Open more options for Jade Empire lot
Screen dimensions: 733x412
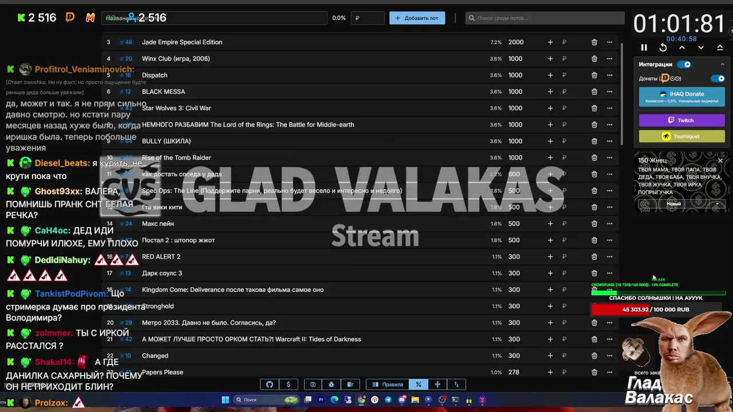pyautogui.click(x=610, y=42)
